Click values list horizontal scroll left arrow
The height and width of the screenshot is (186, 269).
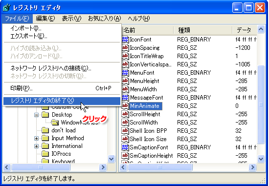point(123,167)
